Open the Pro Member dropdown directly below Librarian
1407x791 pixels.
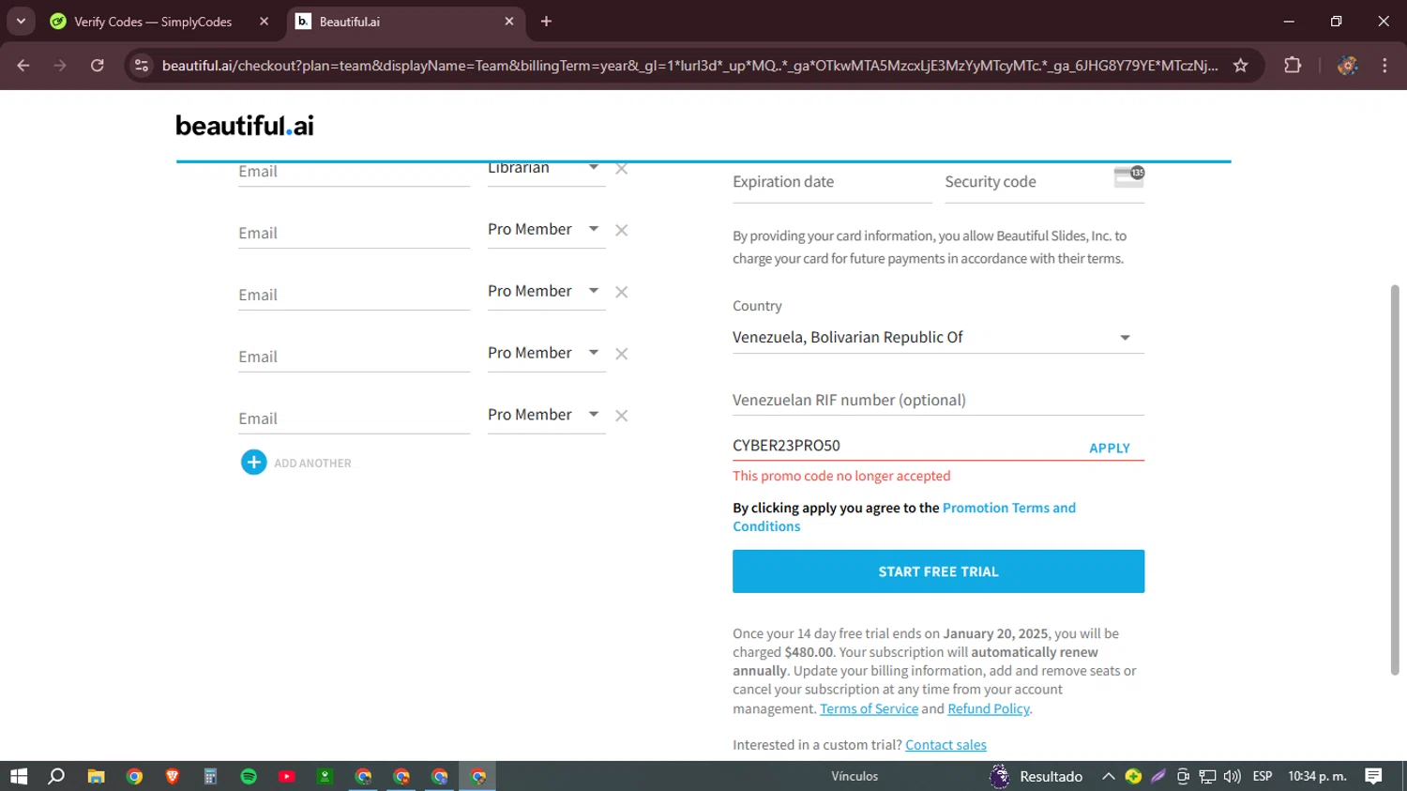tap(546, 230)
